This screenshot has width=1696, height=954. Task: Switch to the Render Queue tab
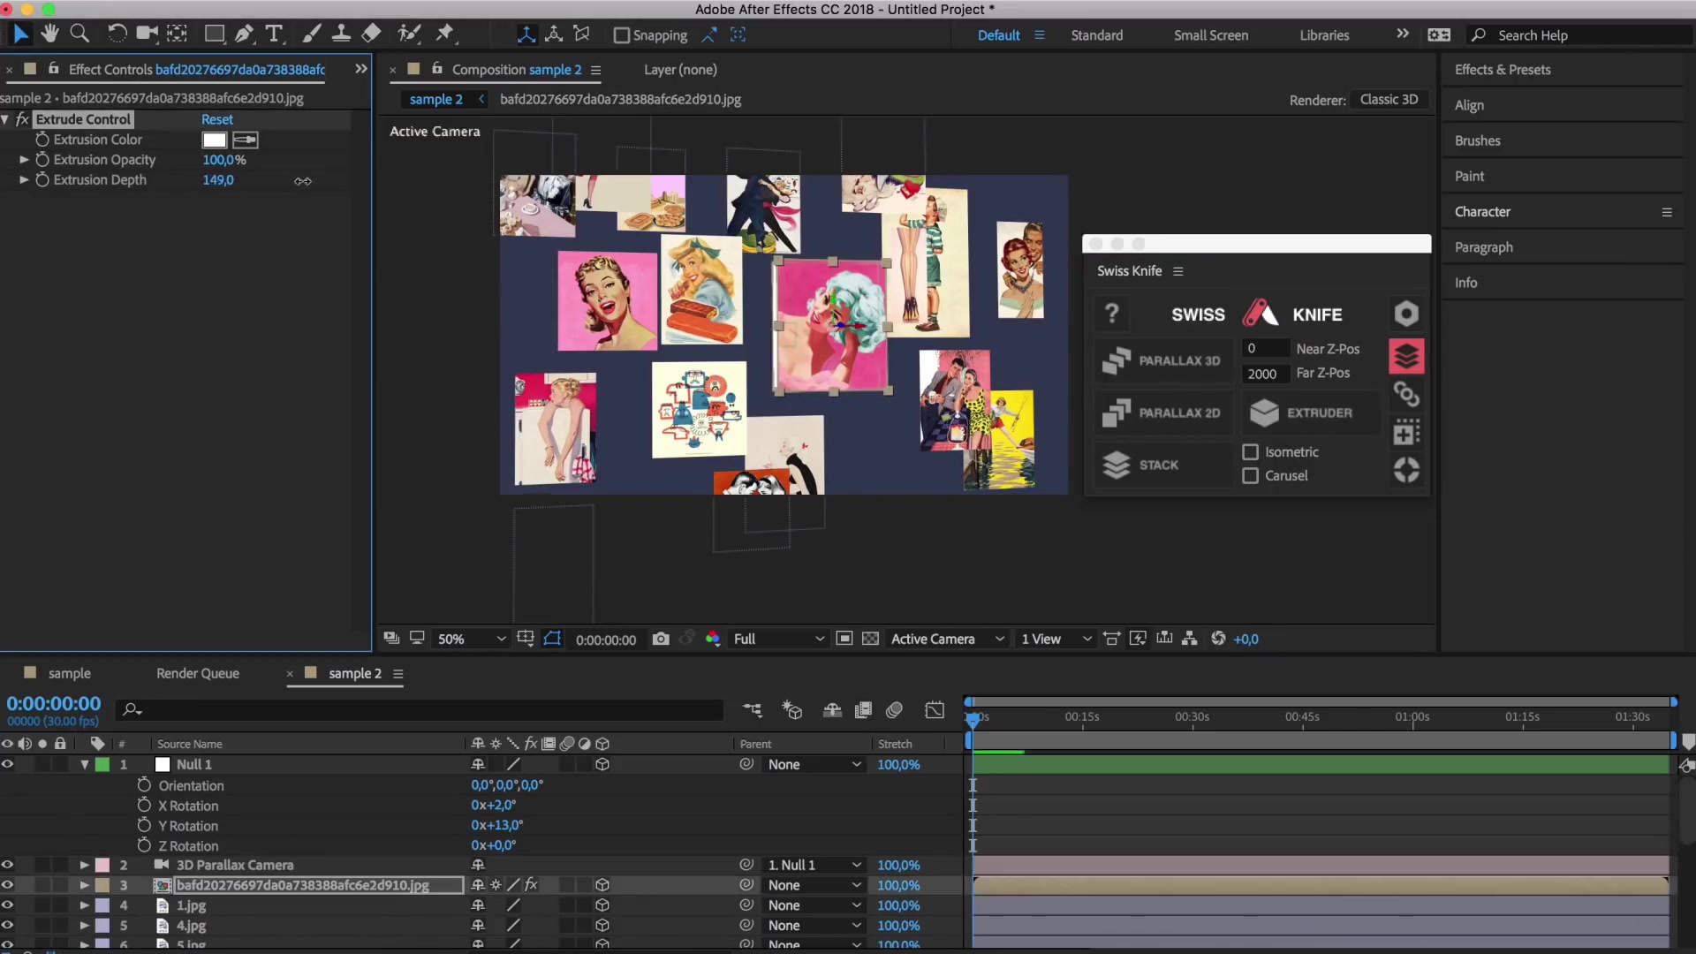pyautogui.click(x=198, y=673)
